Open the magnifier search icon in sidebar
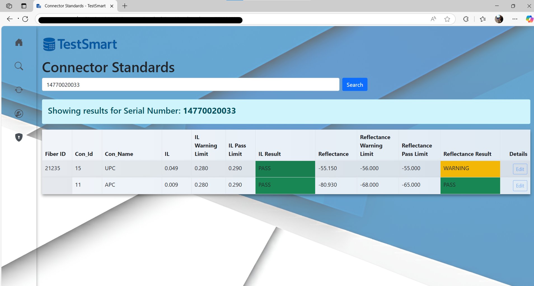534x286 pixels. coord(19,66)
